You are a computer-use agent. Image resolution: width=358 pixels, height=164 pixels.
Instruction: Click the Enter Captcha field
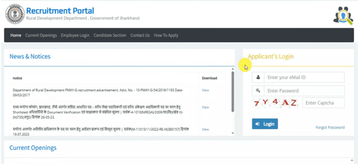click(323, 103)
